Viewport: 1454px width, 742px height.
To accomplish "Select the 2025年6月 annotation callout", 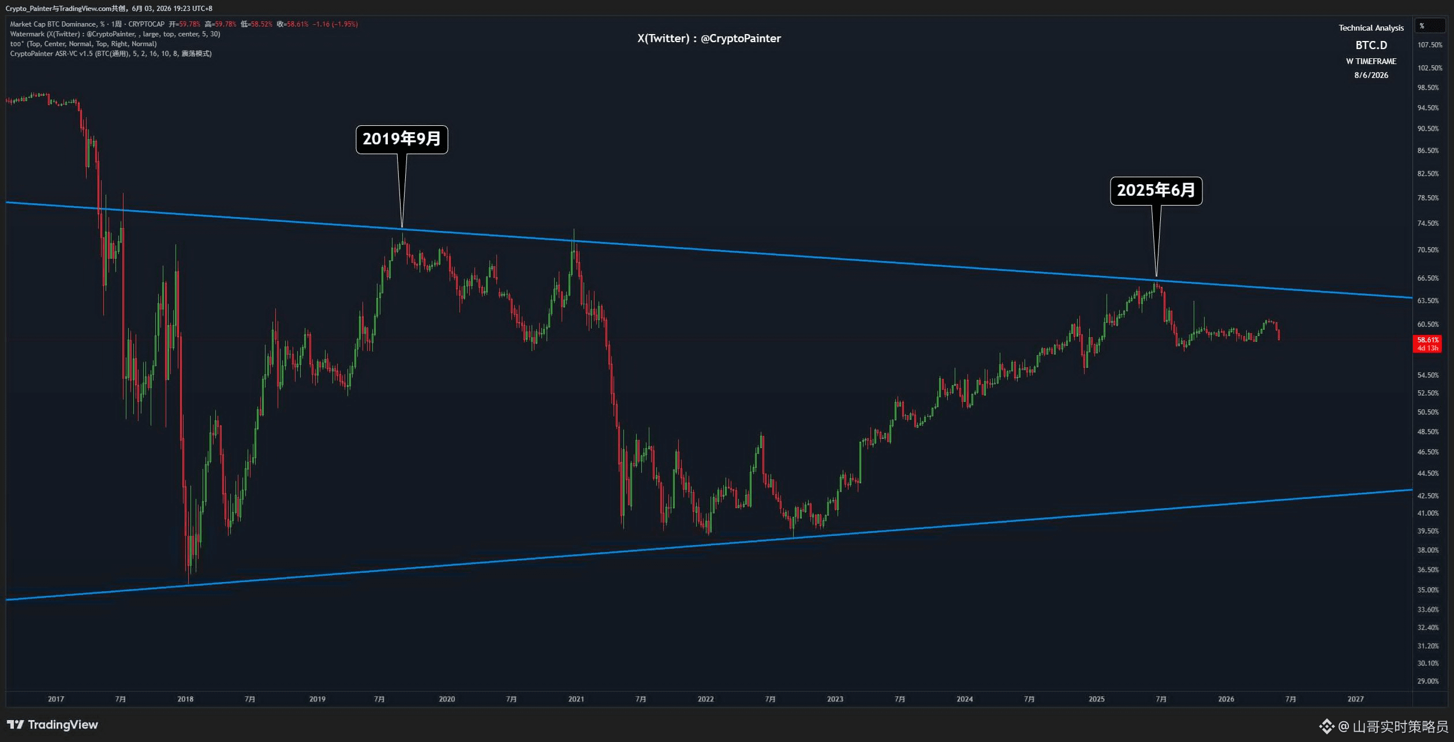I will pyautogui.click(x=1156, y=191).
